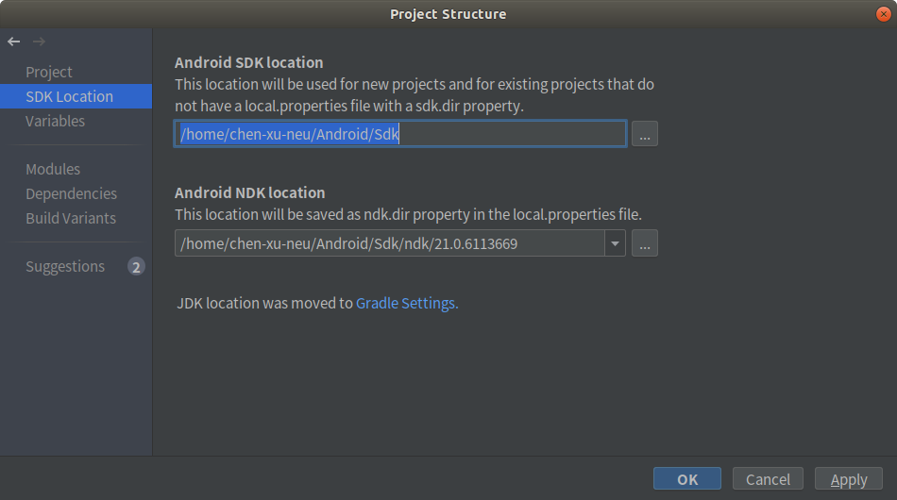Confirm changes with the OK button

click(687, 479)
